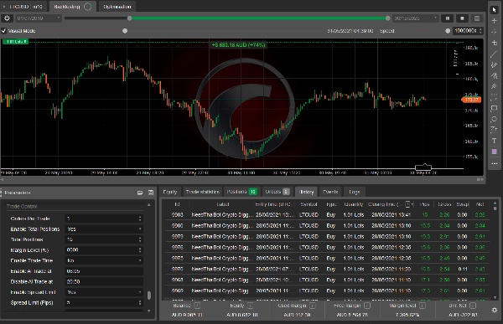Click the backtest date range start handle
The height and width of the screenshot is (324, 503).
click(x=130, y=18)
